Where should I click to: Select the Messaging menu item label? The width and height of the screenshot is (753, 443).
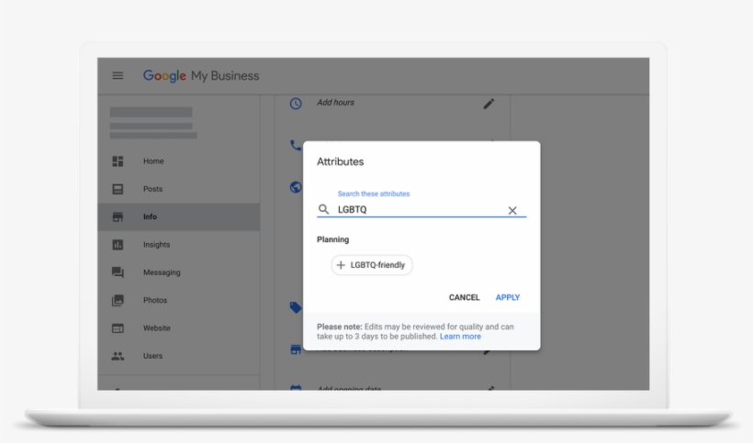162,272
